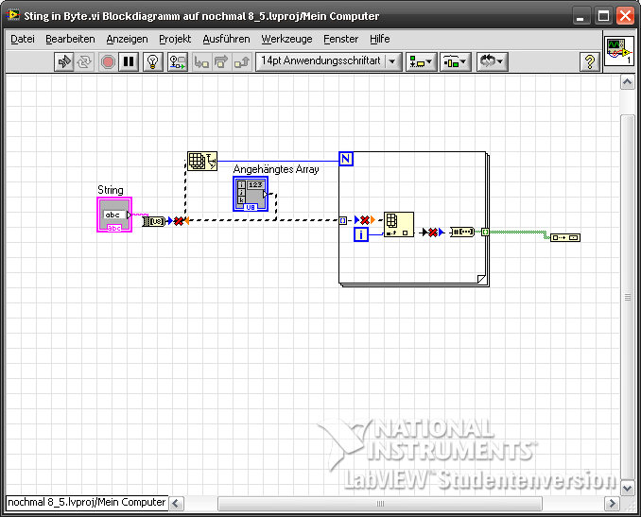Click the LabVIEW icon in the title bar
This screenshot has width=641, height=517.
(13, 15)
